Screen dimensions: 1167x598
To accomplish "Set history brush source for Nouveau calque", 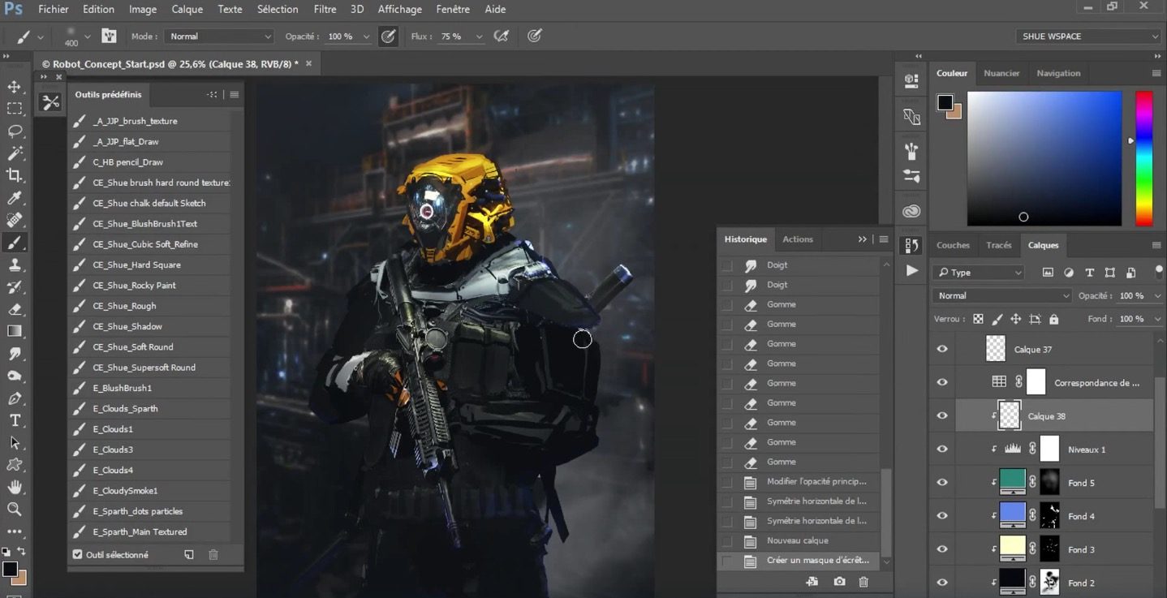I will [727, 540].
